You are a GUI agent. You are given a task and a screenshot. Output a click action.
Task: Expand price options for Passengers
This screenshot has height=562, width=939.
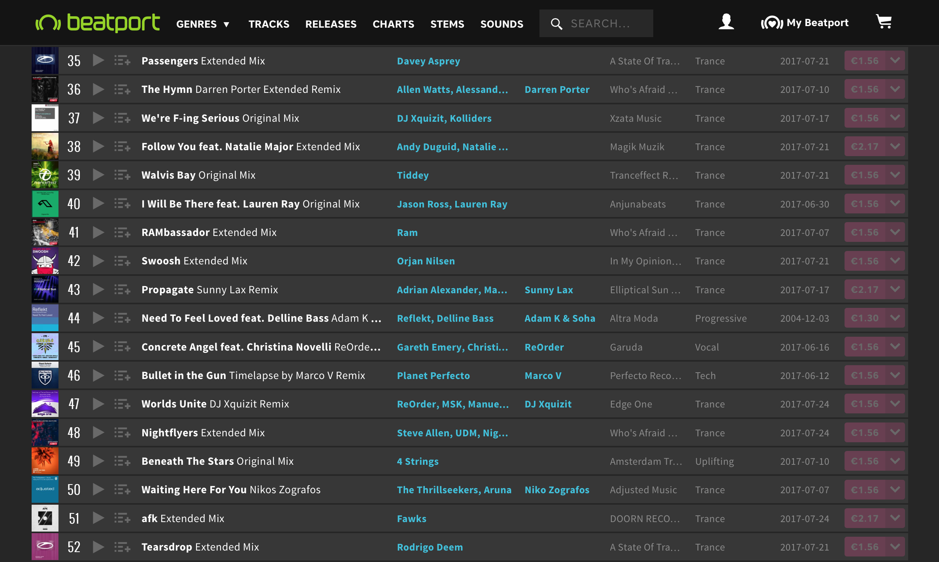point(896,60)
